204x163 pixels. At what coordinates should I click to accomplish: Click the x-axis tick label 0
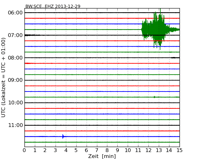[x=24, y=150]
